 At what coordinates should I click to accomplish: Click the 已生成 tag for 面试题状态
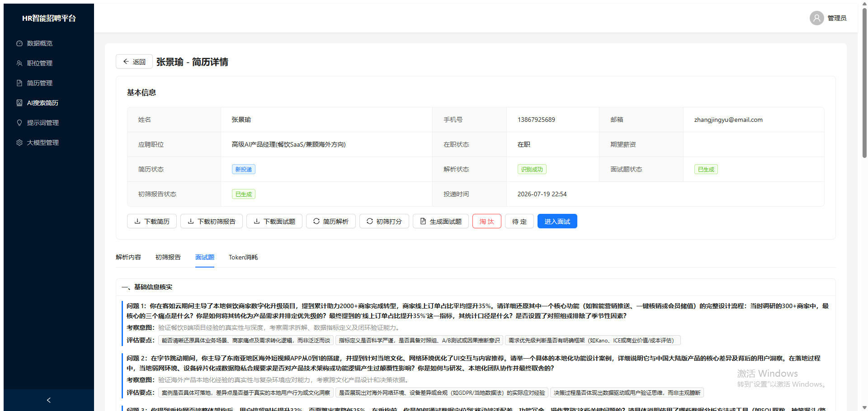[706, 169]
